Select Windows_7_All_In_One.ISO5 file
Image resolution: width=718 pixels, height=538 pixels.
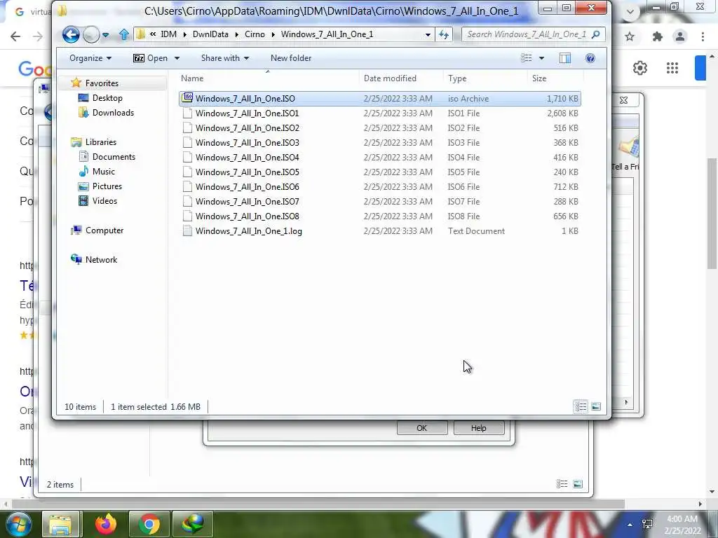coord(379,172)
